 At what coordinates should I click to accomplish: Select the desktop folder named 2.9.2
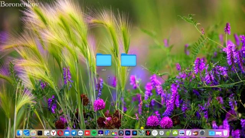(x=104, y=60)
